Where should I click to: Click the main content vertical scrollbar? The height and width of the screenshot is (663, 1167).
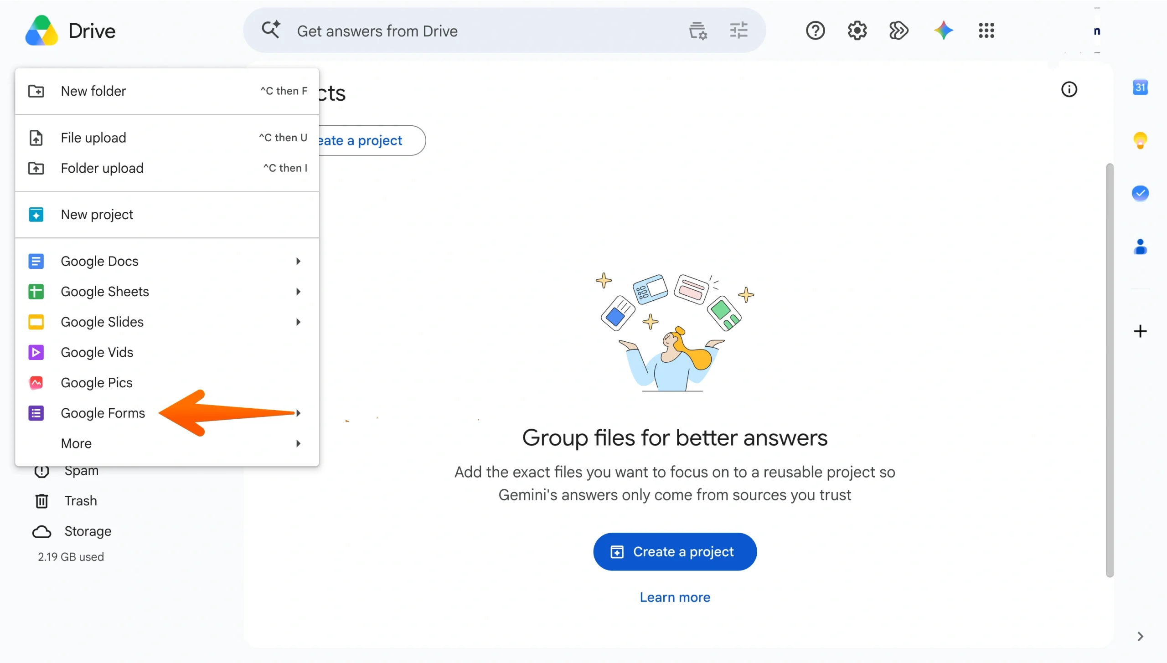click(x=1110, y=370)
